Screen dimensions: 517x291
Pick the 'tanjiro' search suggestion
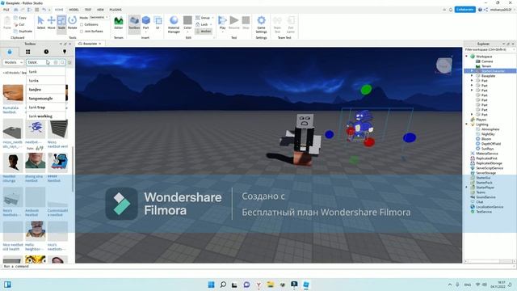tap(46, 90)
